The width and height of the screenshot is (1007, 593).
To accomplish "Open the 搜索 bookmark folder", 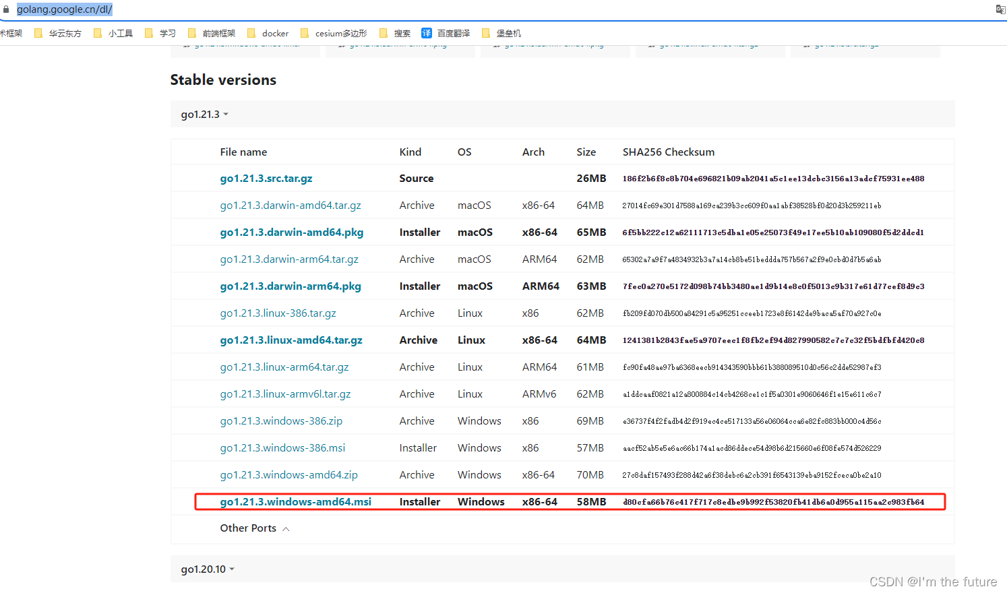I will point(395,33).
